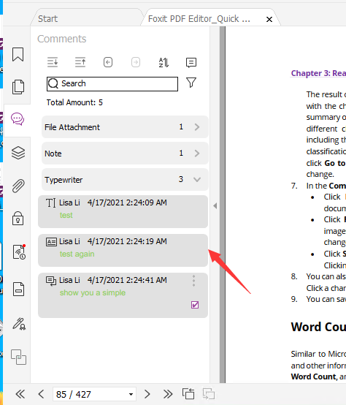Open the Security lock panel
Viewport: 346px width, 405px height.
tap(18, 218)
